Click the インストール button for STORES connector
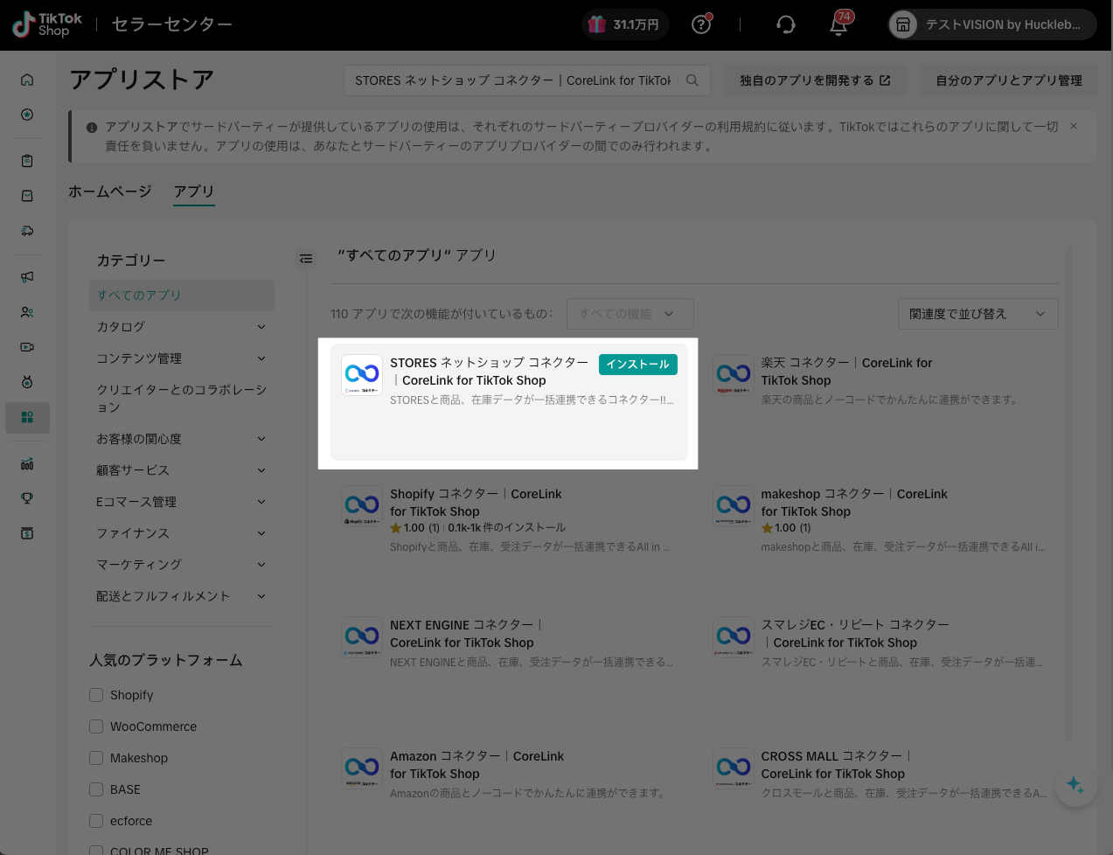 (x=638, y=365)
